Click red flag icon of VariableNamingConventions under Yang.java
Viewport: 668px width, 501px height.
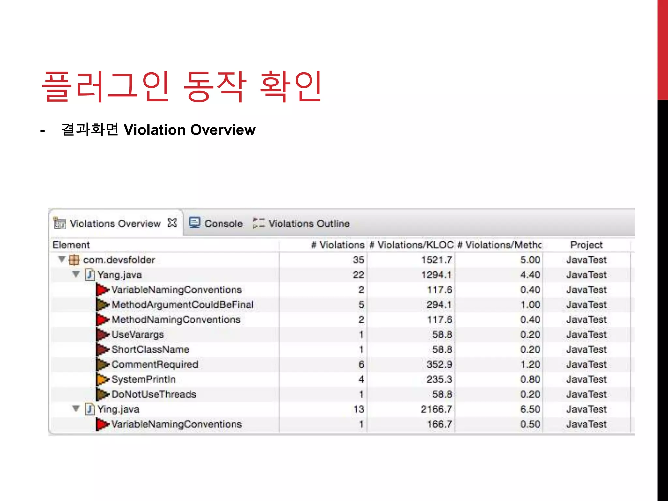click(102, 290)
